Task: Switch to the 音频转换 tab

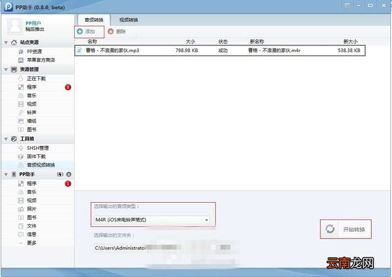Action: (94, 20)
